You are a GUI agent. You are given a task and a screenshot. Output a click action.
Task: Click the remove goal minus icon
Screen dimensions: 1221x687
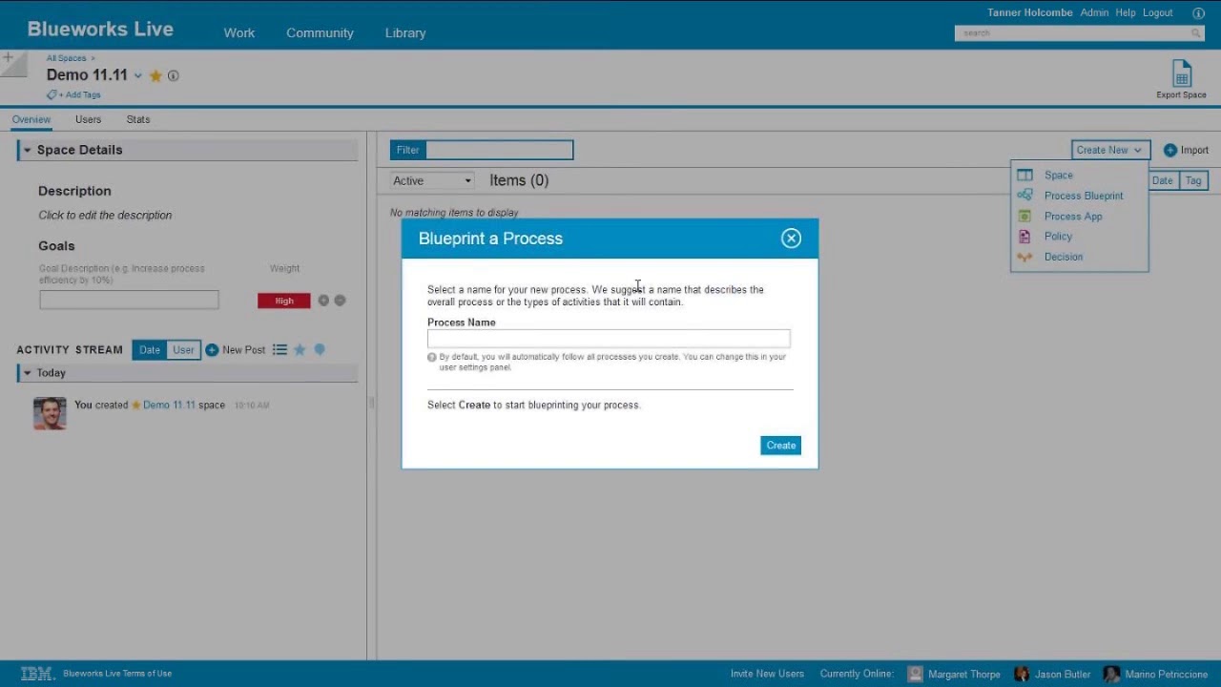pos(340,301)
